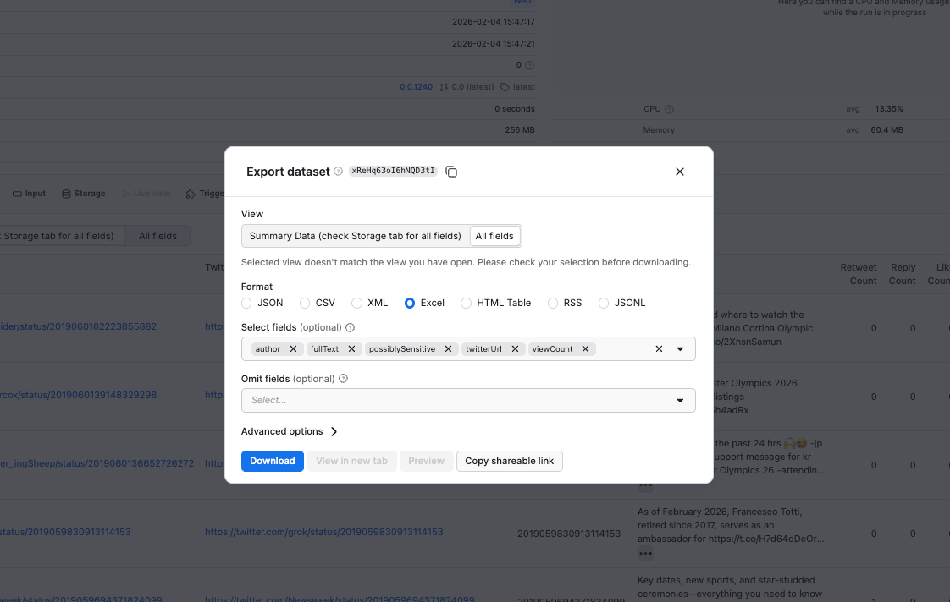
Task: Select the JSON format radio button
Action: pyautogui.click(x=247, y=303)
